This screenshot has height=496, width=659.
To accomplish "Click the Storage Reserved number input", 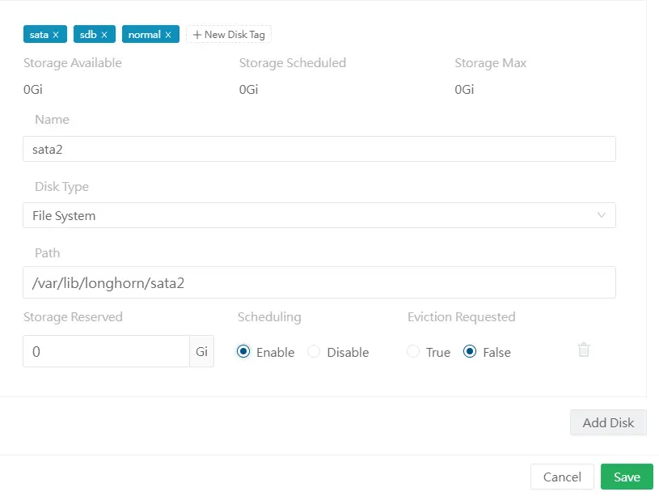I will tap(106, 352).
